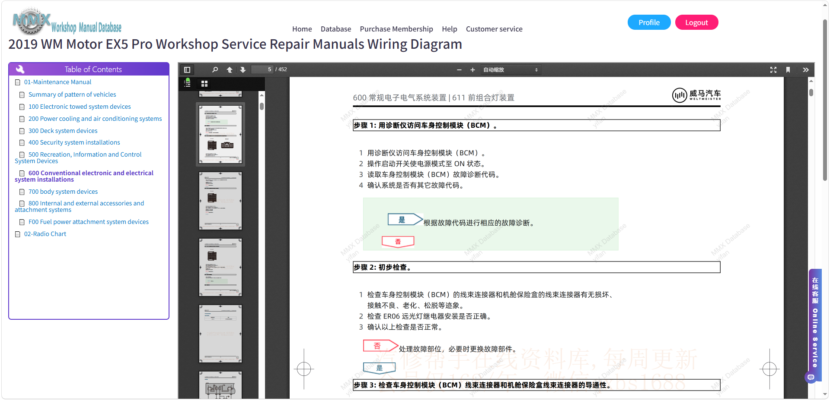Show the document outline view

coord(188,83)
